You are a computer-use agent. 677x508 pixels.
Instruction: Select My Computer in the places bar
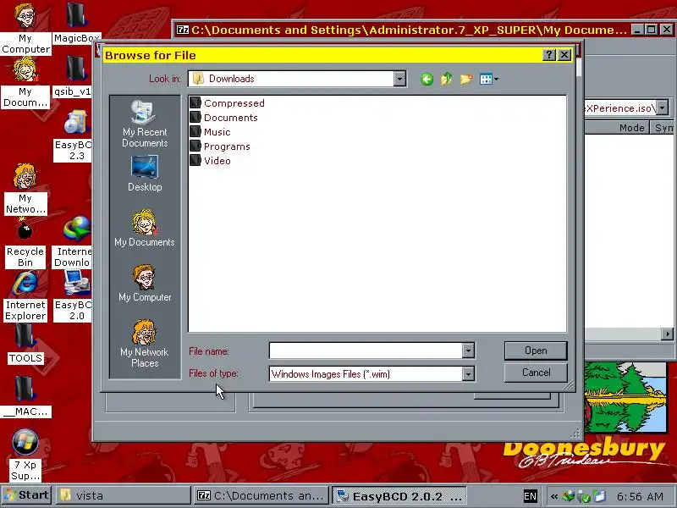tap(145, 284)
